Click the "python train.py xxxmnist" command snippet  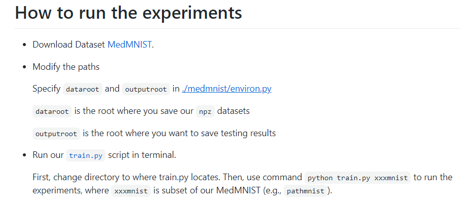coord(358,178)
